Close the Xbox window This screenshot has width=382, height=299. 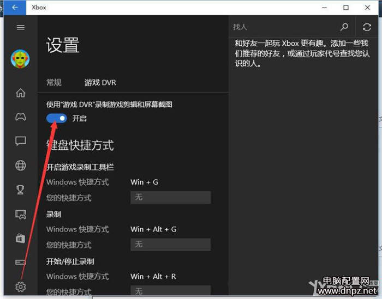[x=367, y=8]
